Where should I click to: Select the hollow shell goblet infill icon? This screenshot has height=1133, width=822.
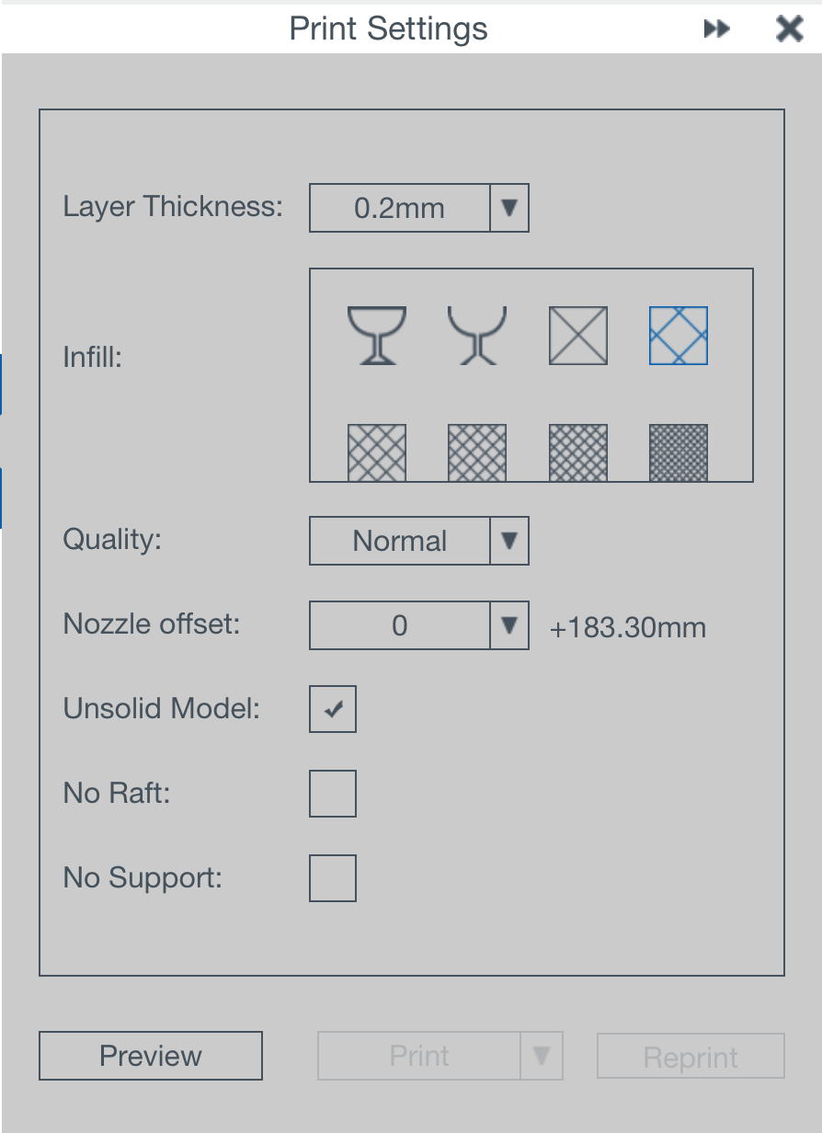pyautogui.click(x=377, y=336)
